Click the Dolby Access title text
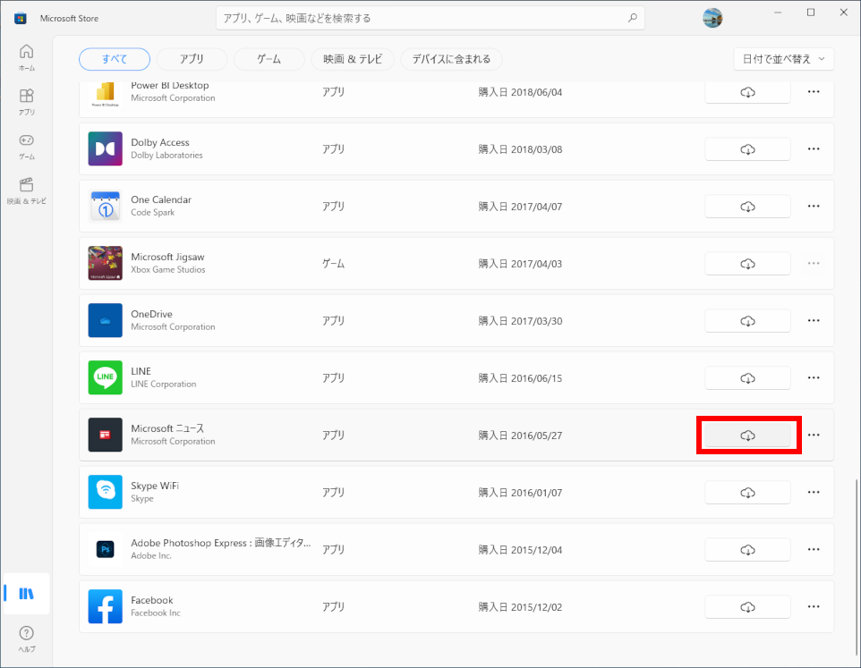Viewport: 861px width, 668px height. (x=160, y=142)
